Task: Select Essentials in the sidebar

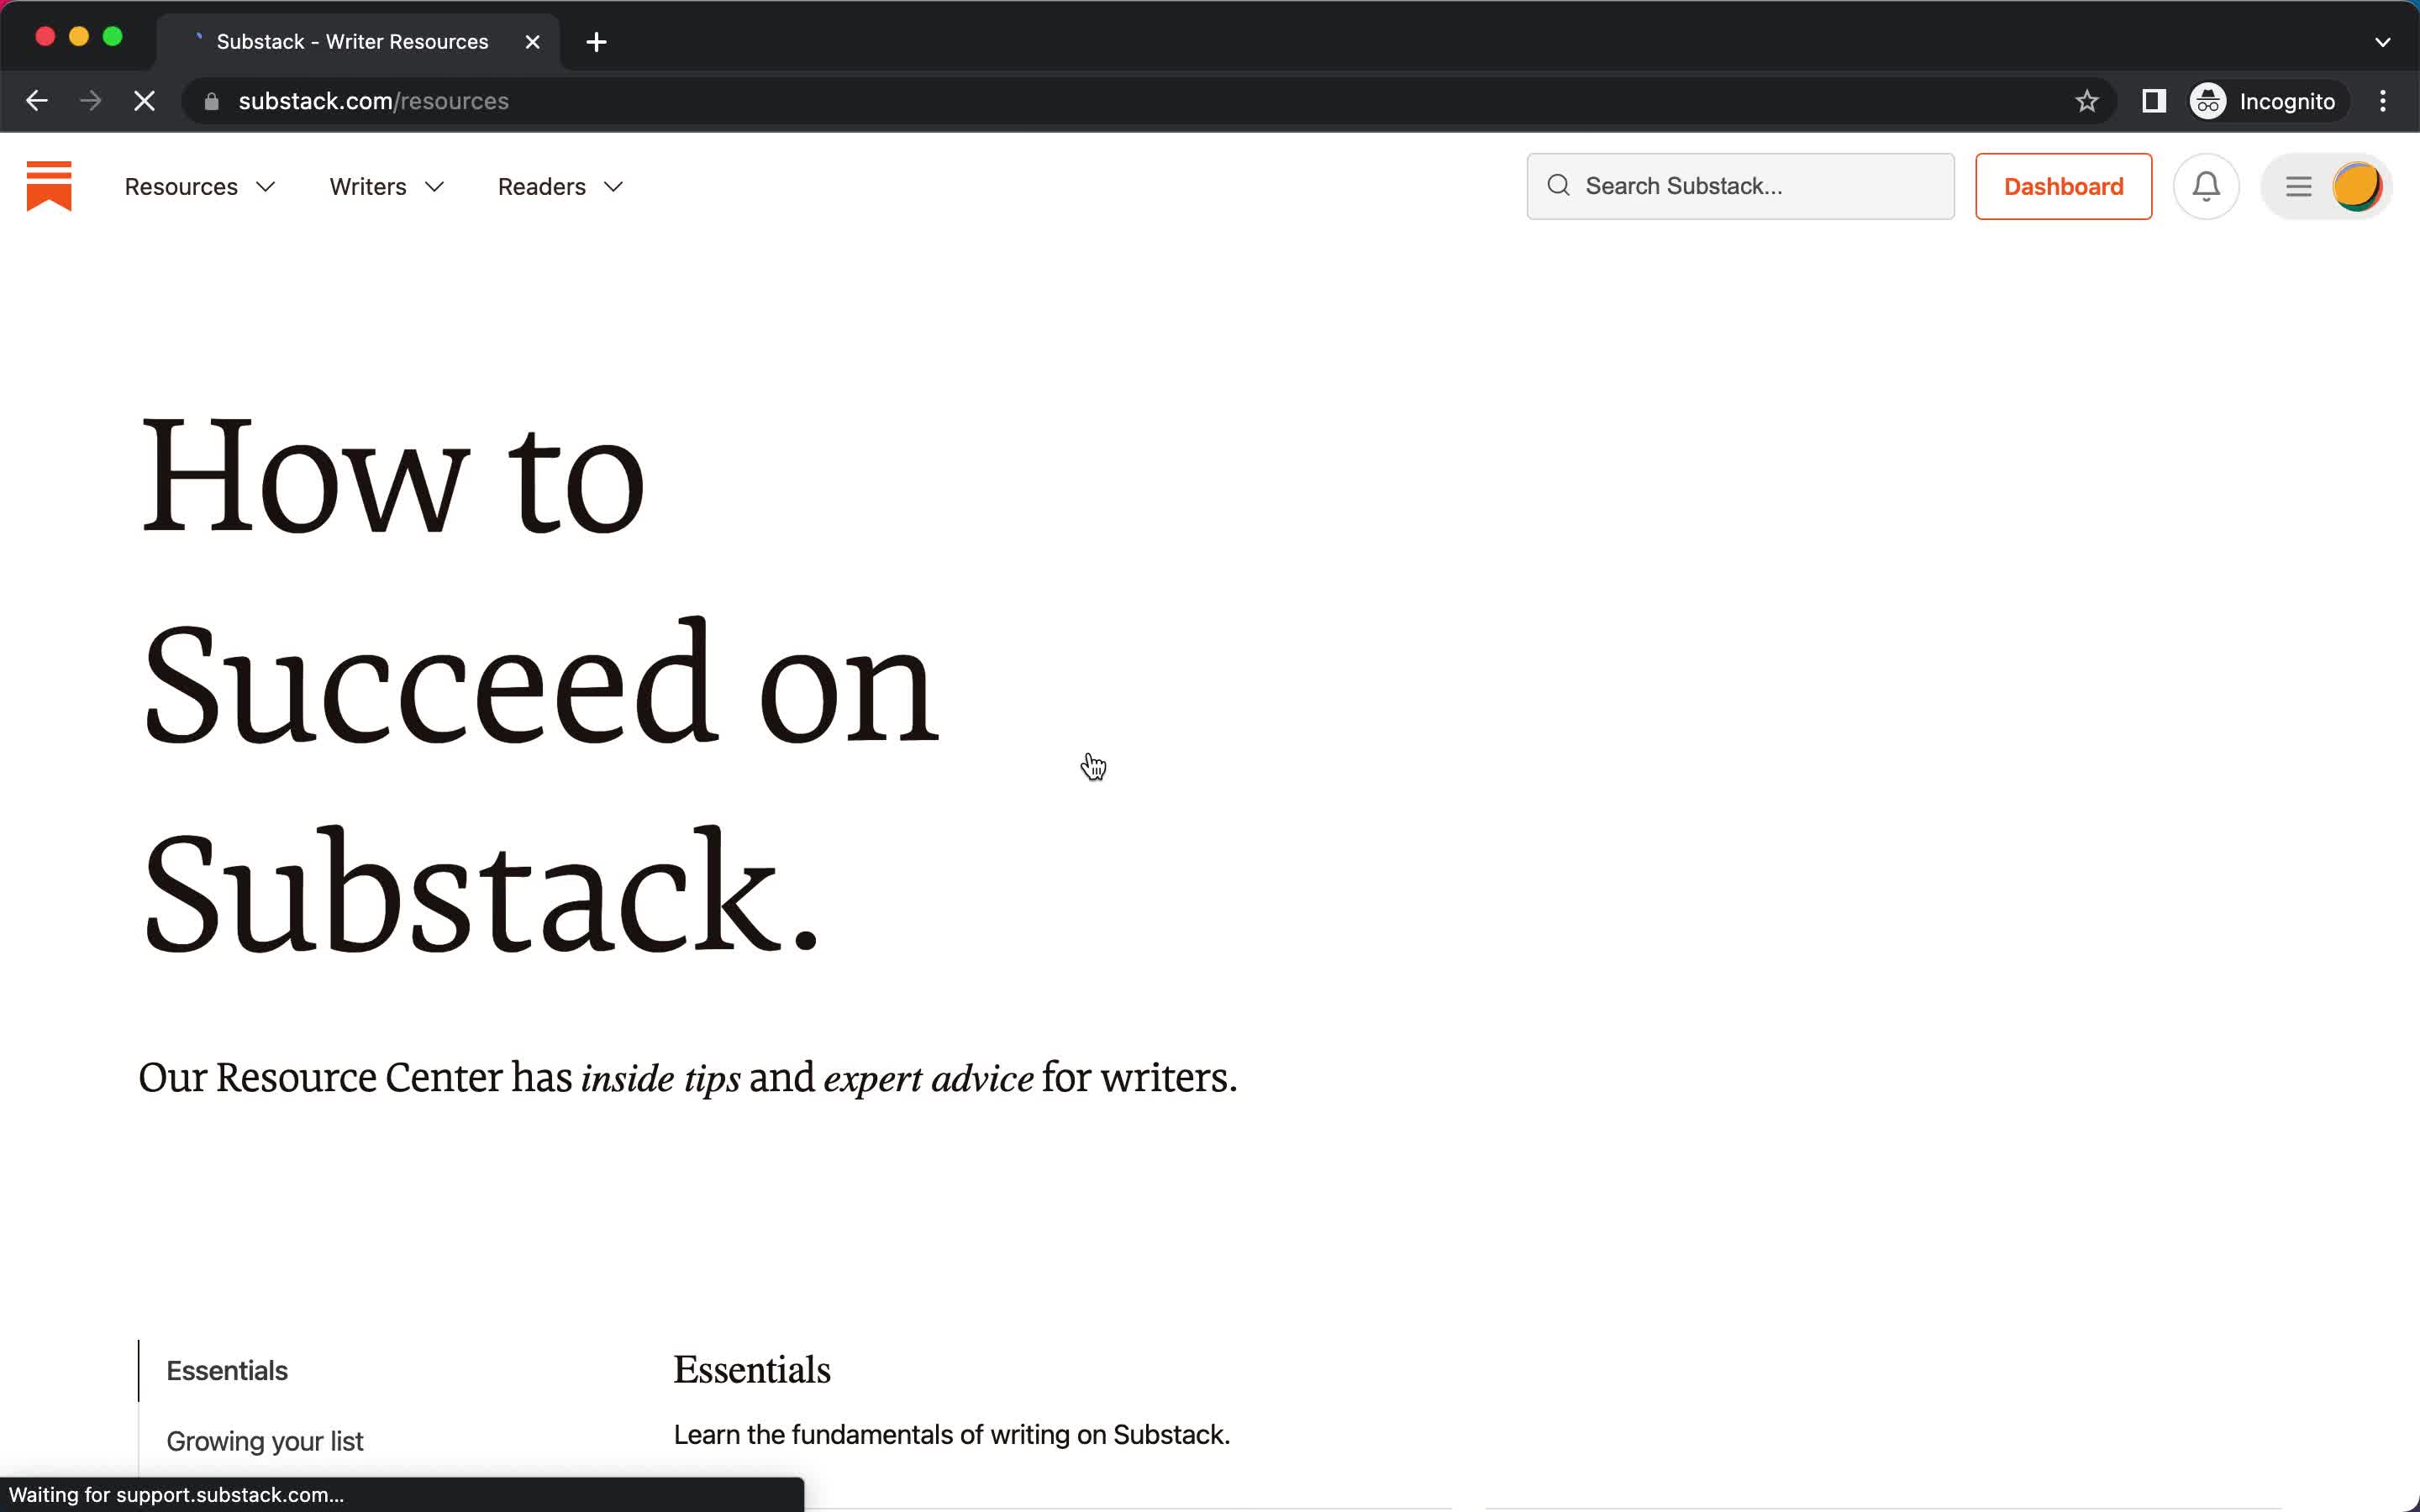Action: click(227, 1370)
